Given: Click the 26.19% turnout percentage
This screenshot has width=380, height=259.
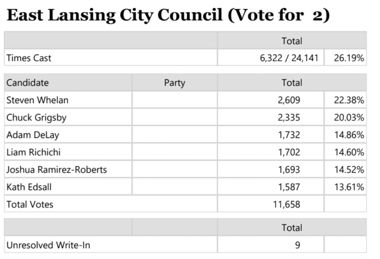Looking at the screenshot, I should (x=349, y=58).
